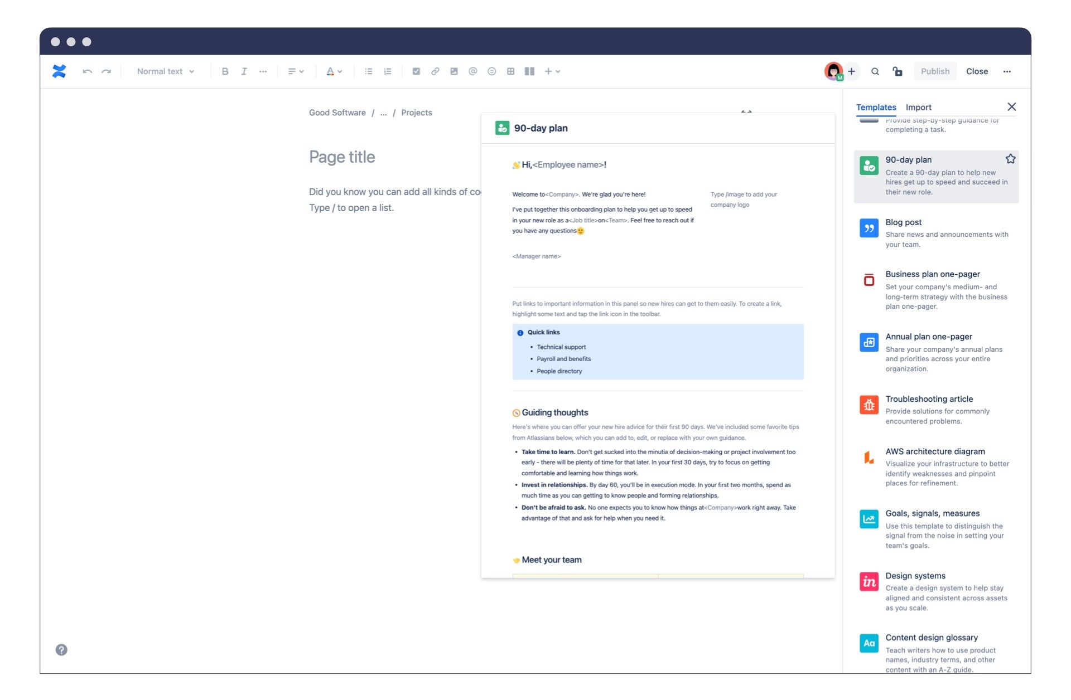
Task: Invite a collaborator with plus icon
Action: coord(852,71)
